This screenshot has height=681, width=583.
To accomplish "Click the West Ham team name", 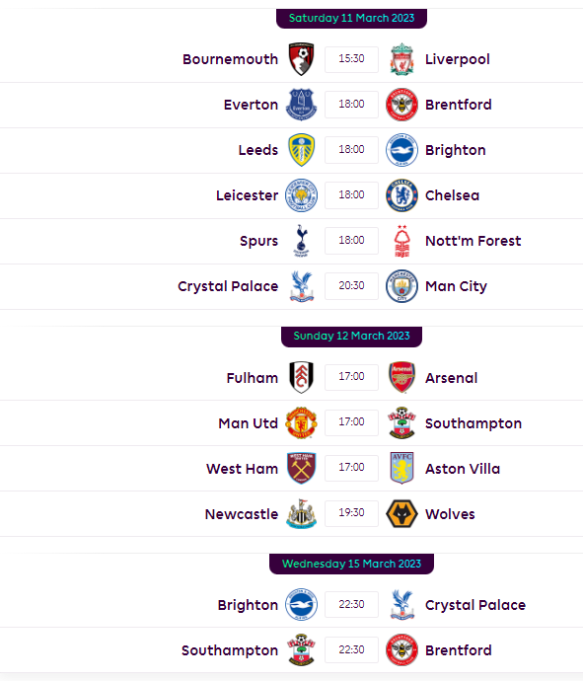I will click(x=243, y=469).
